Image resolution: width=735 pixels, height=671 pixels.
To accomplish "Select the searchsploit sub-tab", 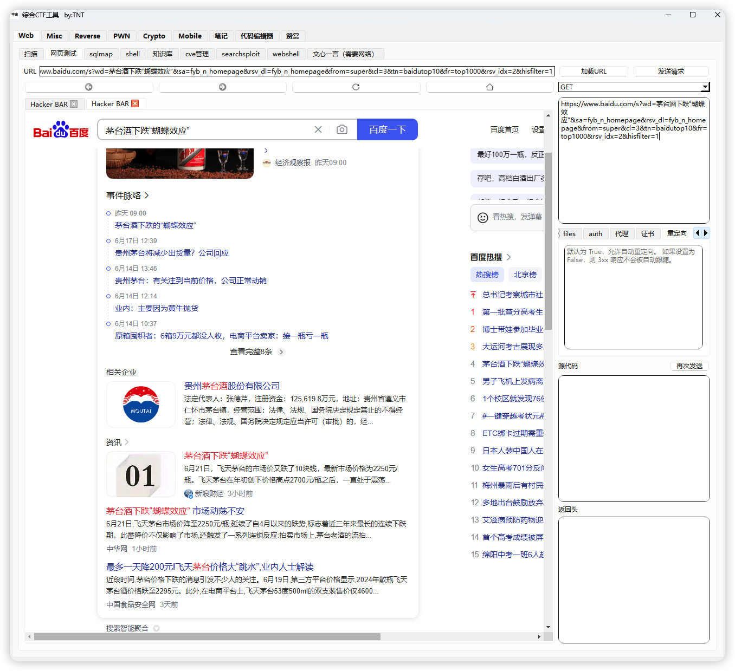I will coord(241,54).
